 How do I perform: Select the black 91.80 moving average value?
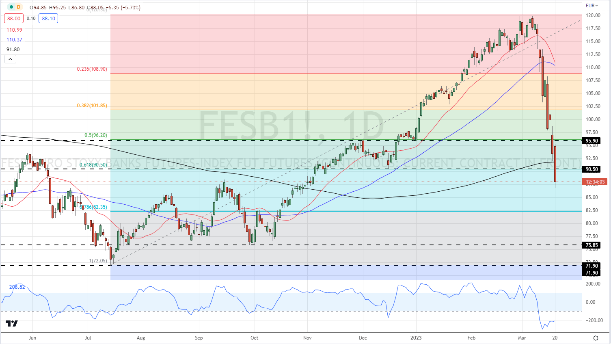13,50
